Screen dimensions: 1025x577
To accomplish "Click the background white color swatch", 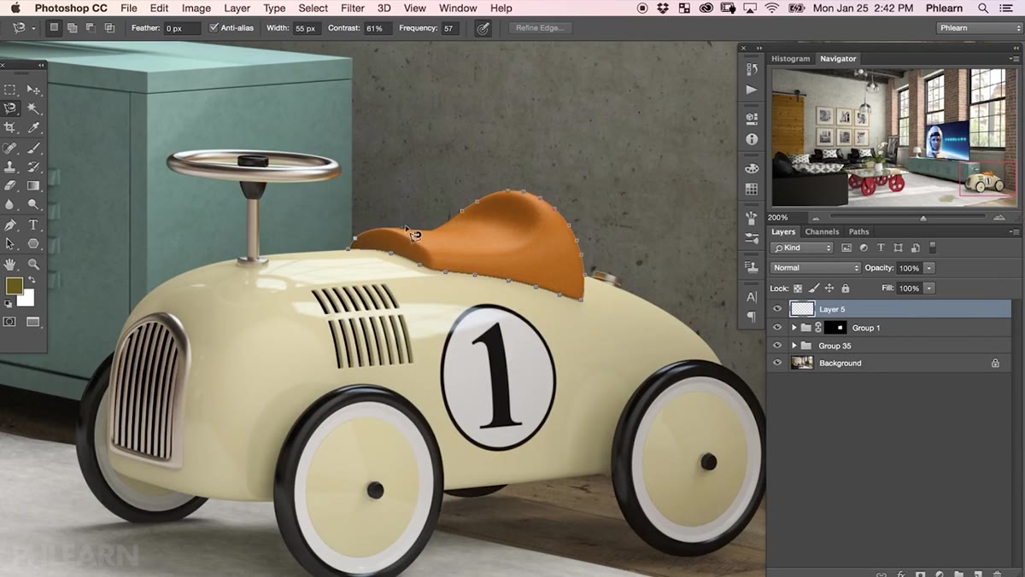I will tap(28, 300).
